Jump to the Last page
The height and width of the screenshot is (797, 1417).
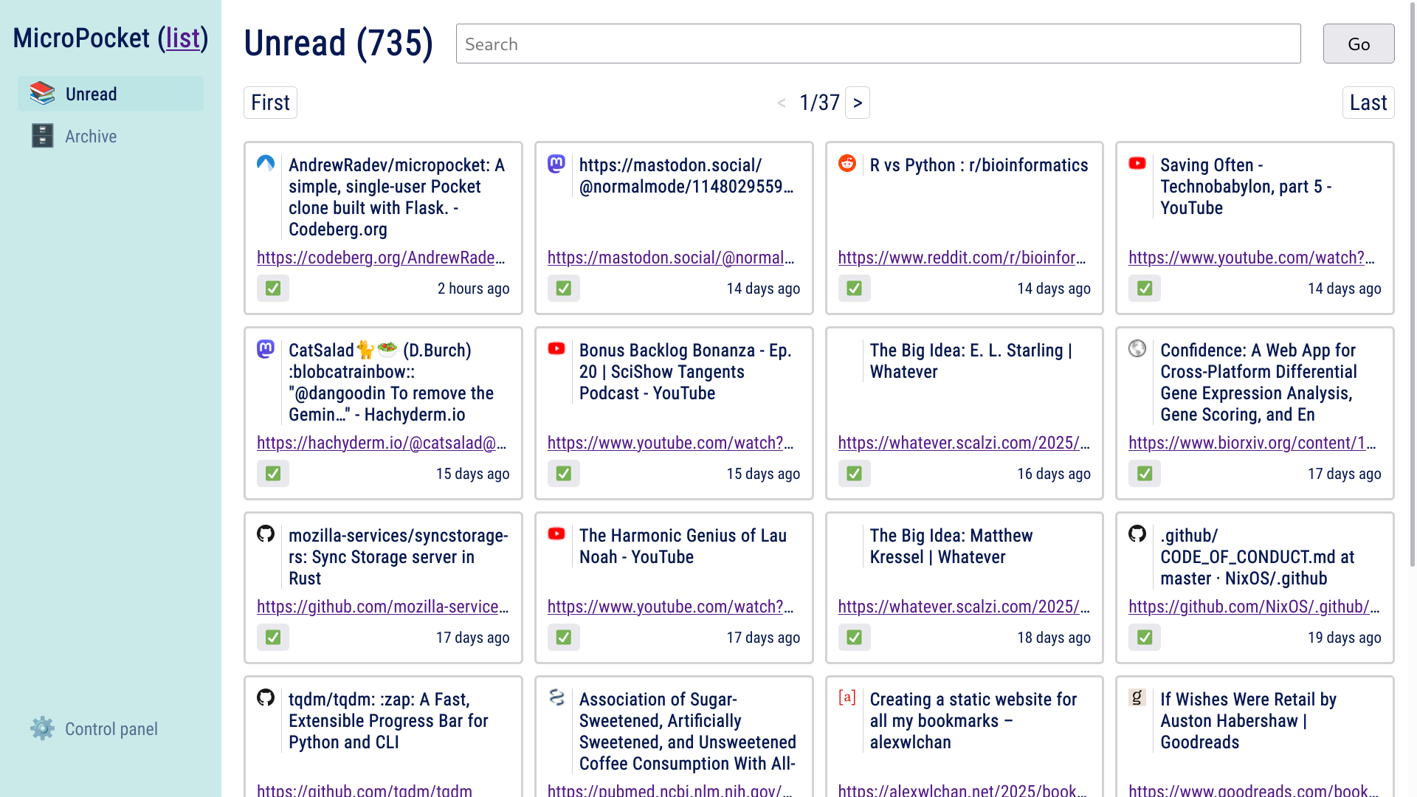coord(1368,103)
